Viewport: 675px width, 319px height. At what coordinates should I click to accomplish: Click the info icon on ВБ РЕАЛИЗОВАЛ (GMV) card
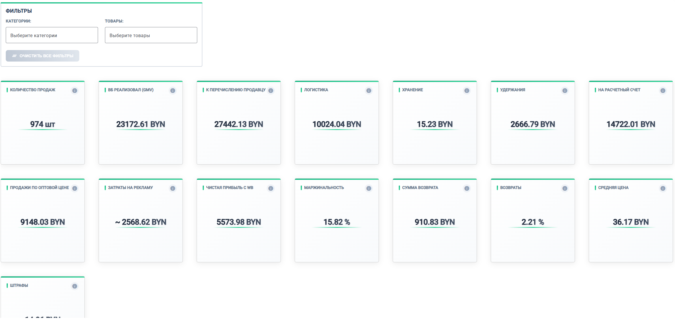coord(173,91)
